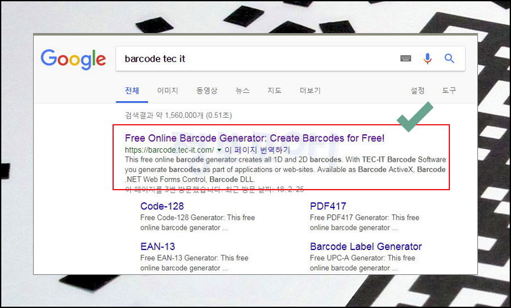This screenshot has height=308, width=511.
Task: Open the Barcode Label Generator sitelink
Action: (x=365, y=247)
